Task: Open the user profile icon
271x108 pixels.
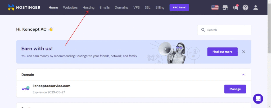Action: pos(256,8)
